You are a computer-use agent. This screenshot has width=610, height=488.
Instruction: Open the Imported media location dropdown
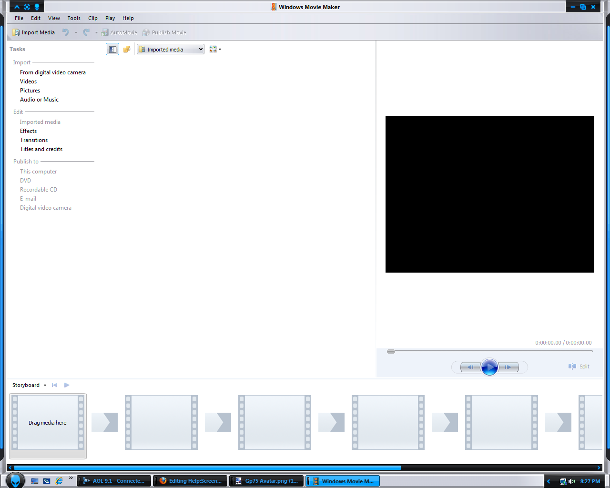(x=171, y=49)
